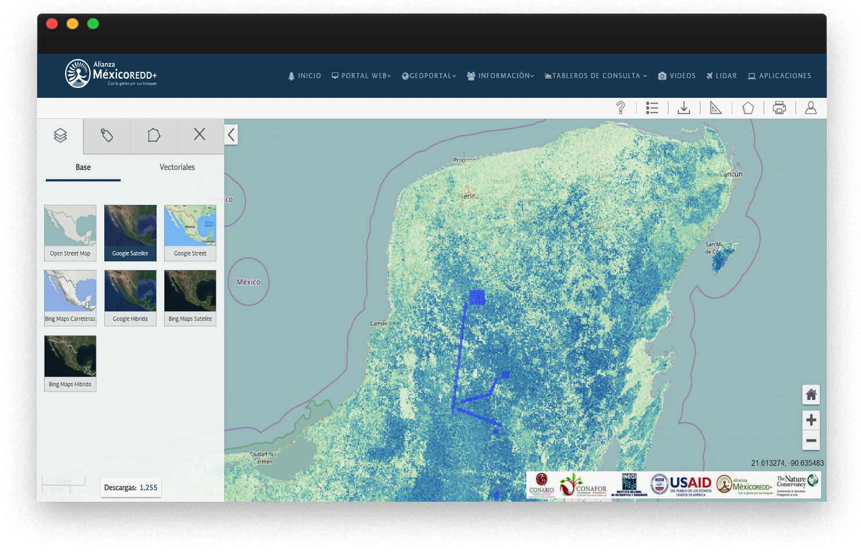Open the Geoportal dropdown menu
The width and height of the screenshot is (861, 555).
pyautogui.click(x=429, y=76)
